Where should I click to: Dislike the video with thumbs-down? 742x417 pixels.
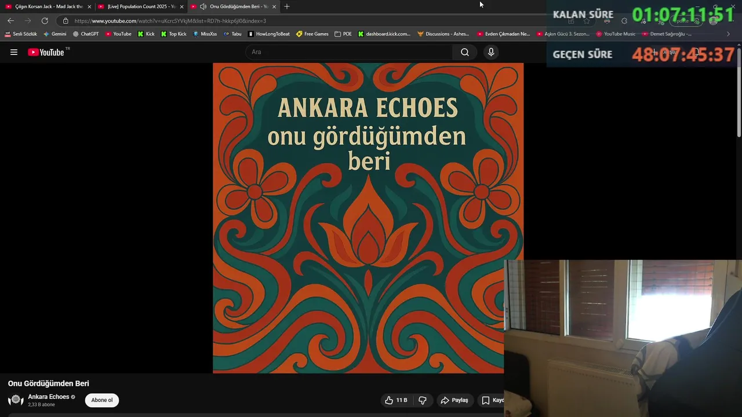(x=423, y=400)
